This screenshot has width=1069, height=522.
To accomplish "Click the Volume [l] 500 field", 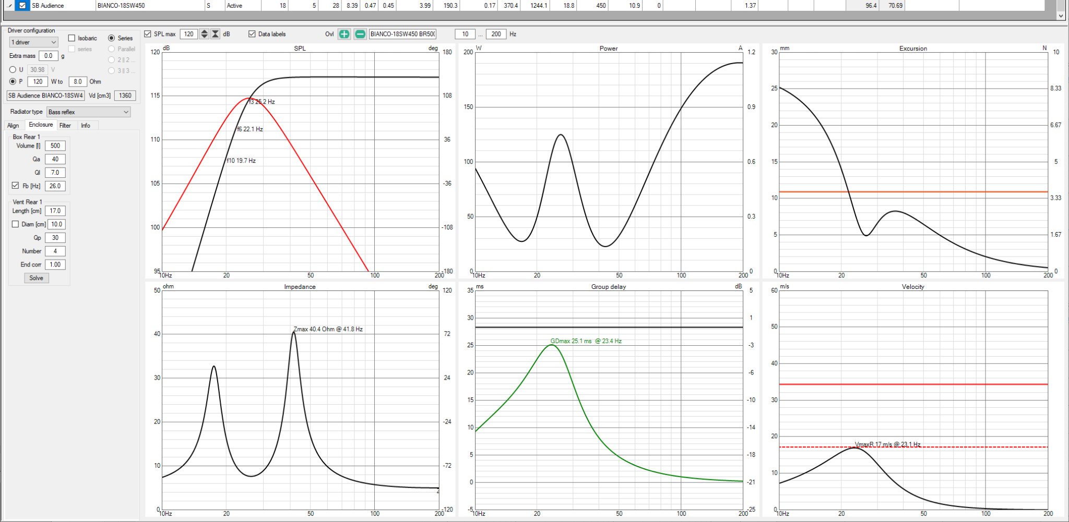I will click(x=55, y=146).
